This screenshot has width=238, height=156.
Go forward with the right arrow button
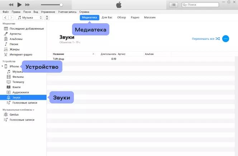pos(11,18)
